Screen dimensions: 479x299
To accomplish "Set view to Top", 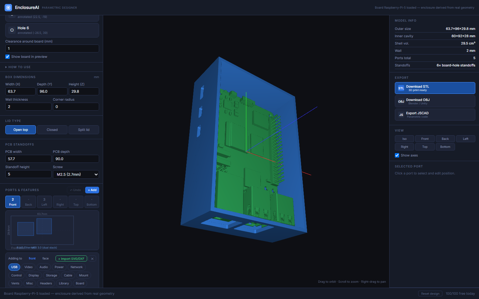I will [425, 147].
